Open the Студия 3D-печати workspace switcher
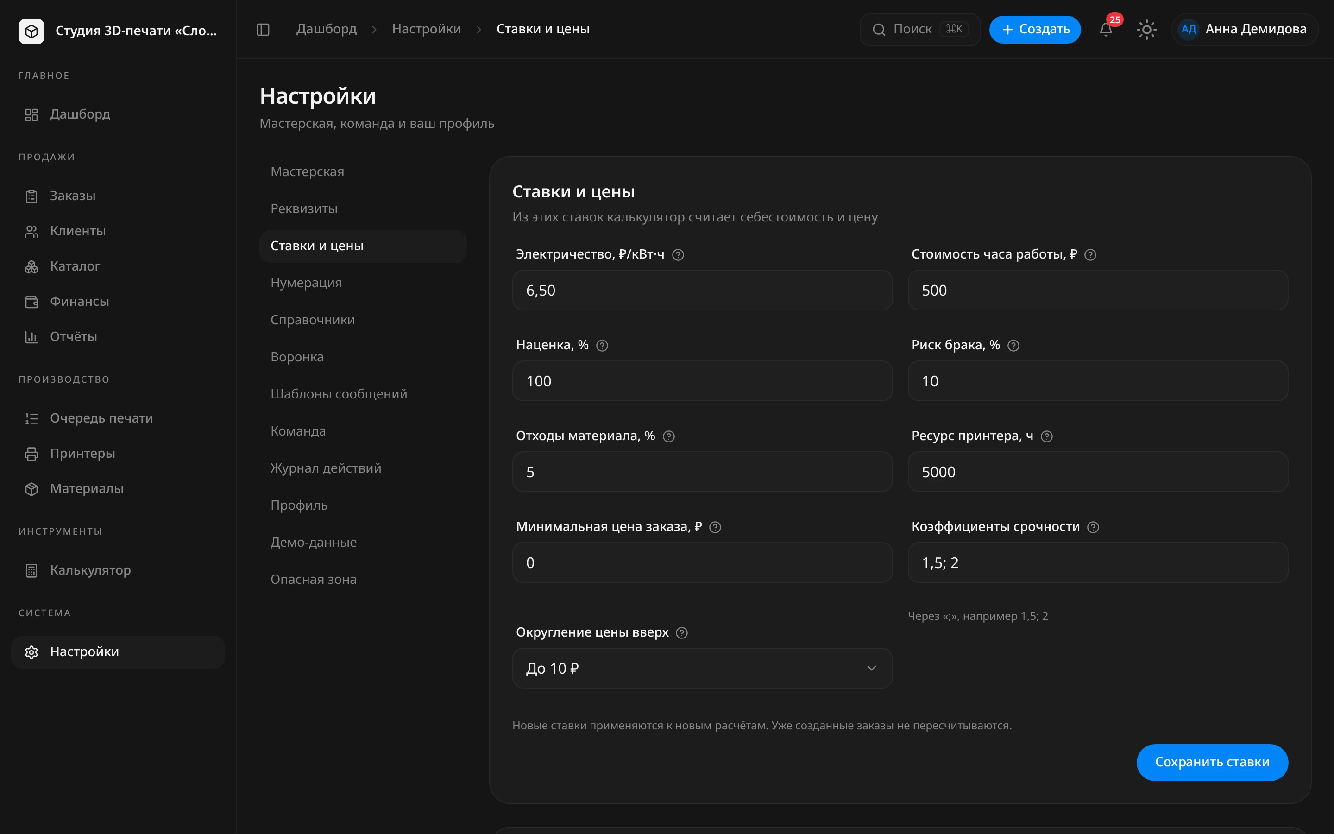The height and width of the screenshot is (834, 1334). click(118, 31)
